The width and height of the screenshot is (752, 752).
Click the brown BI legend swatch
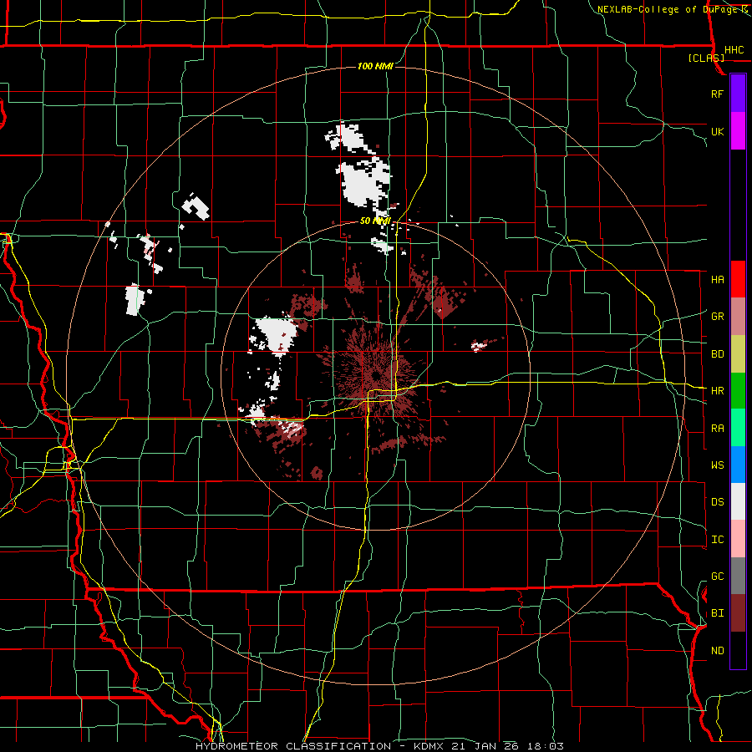click(x=738, y=613)
